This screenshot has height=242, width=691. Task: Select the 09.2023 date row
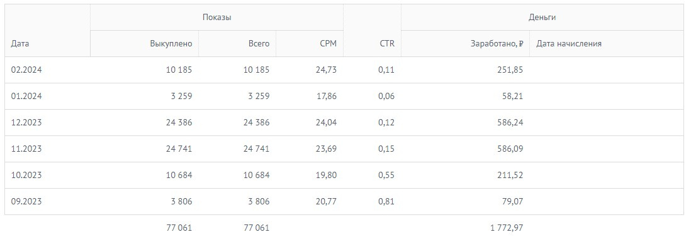click(x=344, y=202)
